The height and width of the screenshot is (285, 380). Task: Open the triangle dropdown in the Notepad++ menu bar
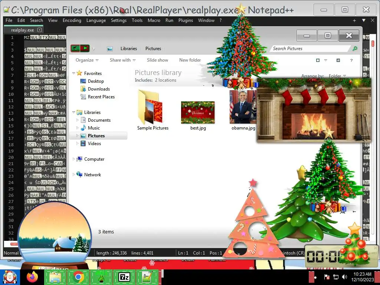(364, 21)
